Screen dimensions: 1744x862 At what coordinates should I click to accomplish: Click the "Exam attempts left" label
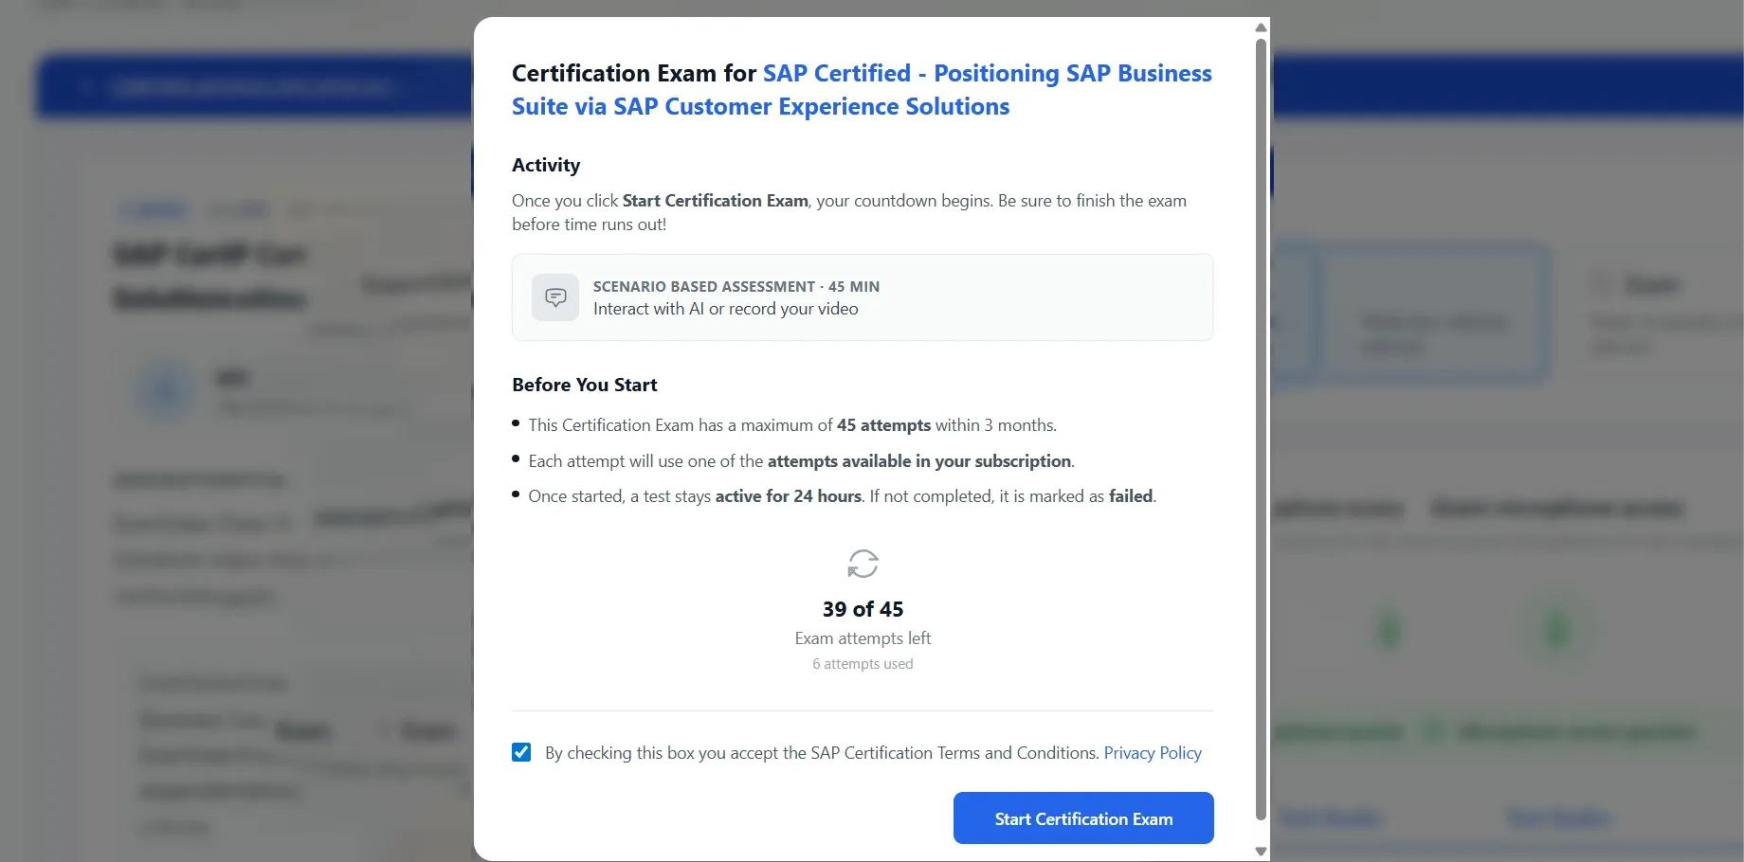(x=863, y=638)
